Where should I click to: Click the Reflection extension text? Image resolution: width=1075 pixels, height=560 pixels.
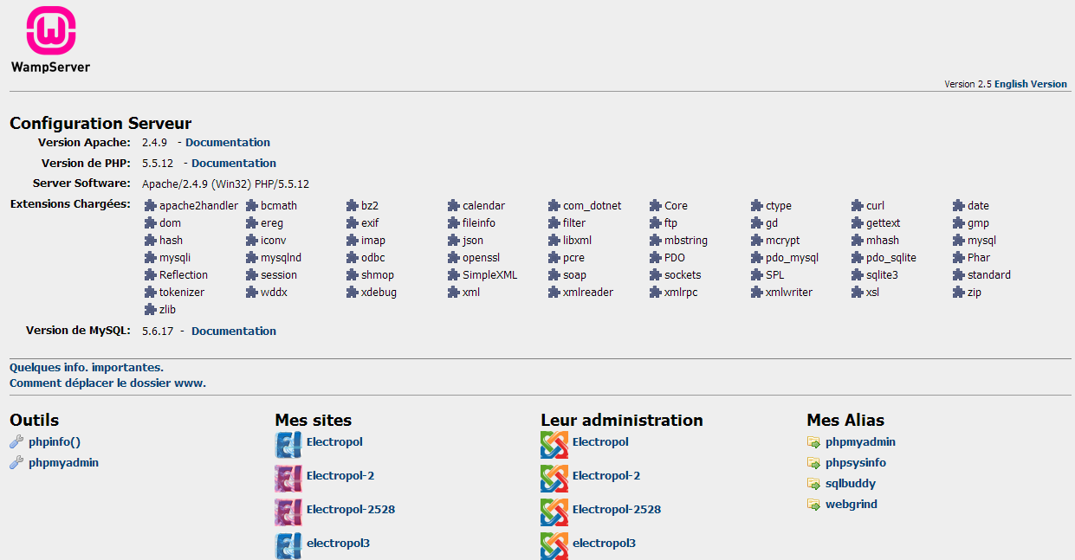184,275
